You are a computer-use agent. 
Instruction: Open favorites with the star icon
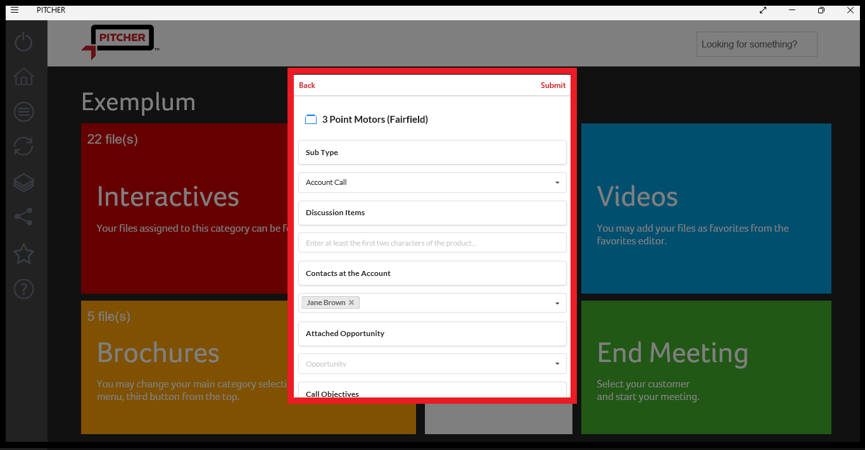pyautogui.click(x=23, y=254)
